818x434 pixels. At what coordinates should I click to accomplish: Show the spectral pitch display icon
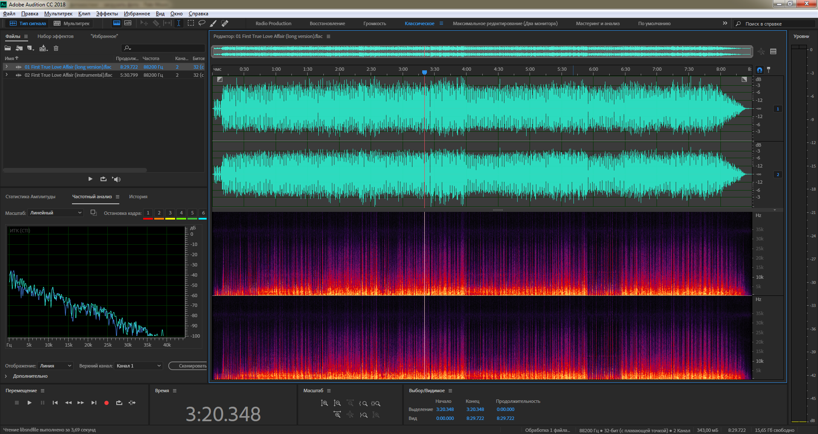pyautogui.click(x=128, y=23)
